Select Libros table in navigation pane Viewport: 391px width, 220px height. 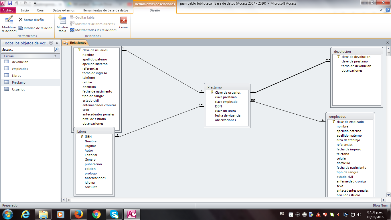tap(31, 76)
